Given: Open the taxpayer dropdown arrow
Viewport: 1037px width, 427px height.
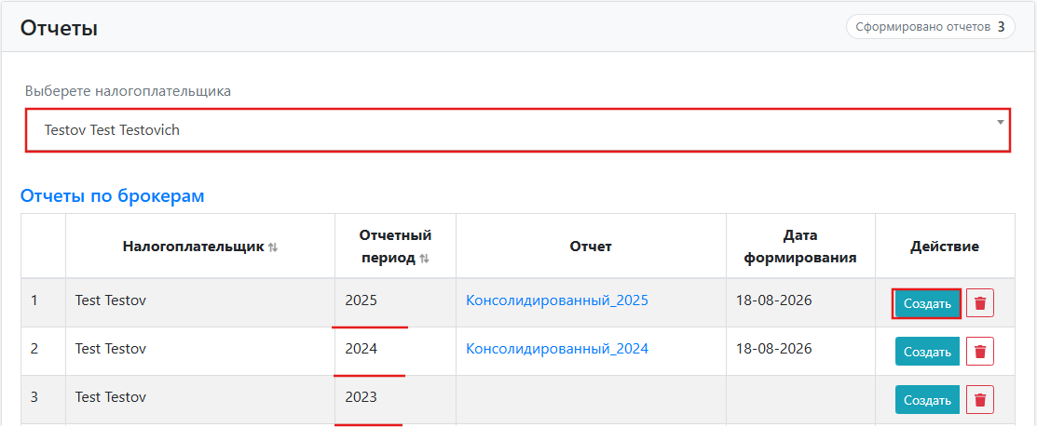Looking at the screenshot, I should (x=1001, y=123).
